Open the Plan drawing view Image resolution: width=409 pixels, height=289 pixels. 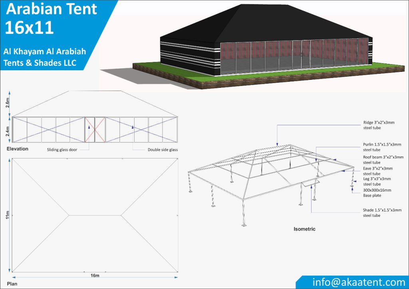(12, 284)
